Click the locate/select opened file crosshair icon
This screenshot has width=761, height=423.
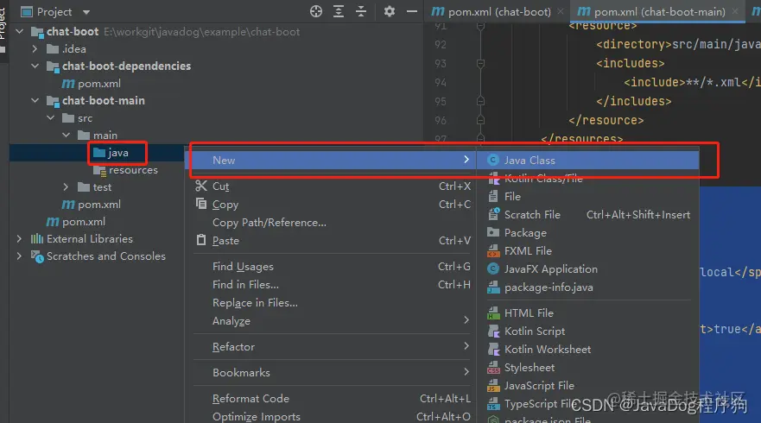[x=316, y=11]
